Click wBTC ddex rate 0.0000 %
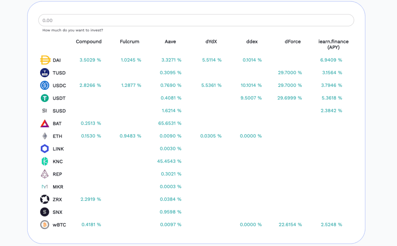Viewport: 397px width, 246px height. (x=251, y=224)
